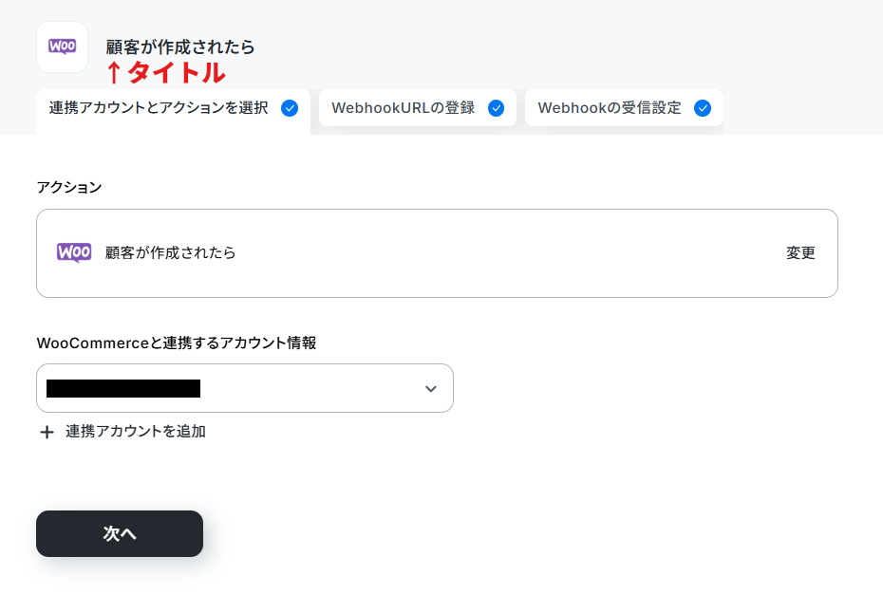
Task: Click the アクション section label
Action: click(69, 187)
